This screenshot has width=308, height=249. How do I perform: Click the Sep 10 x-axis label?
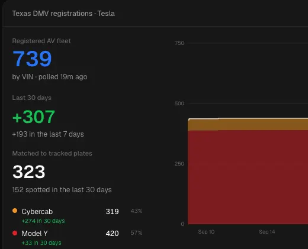pos(206,232)
